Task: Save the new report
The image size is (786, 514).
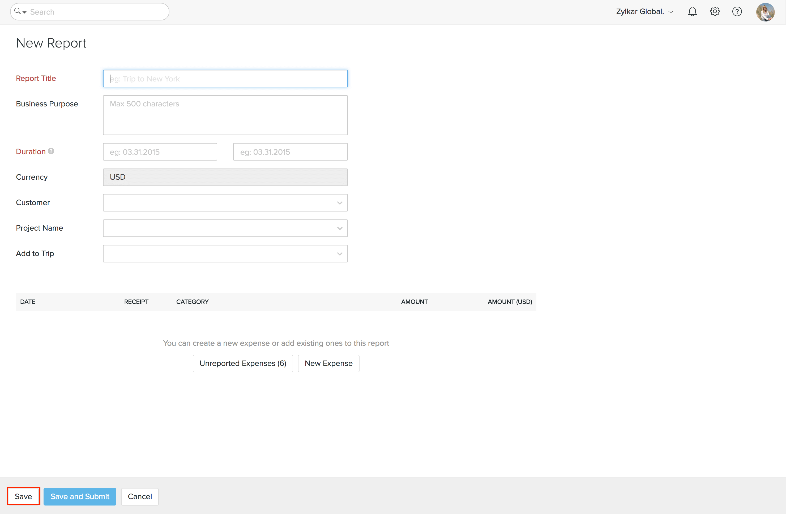Action: (23, 496)
